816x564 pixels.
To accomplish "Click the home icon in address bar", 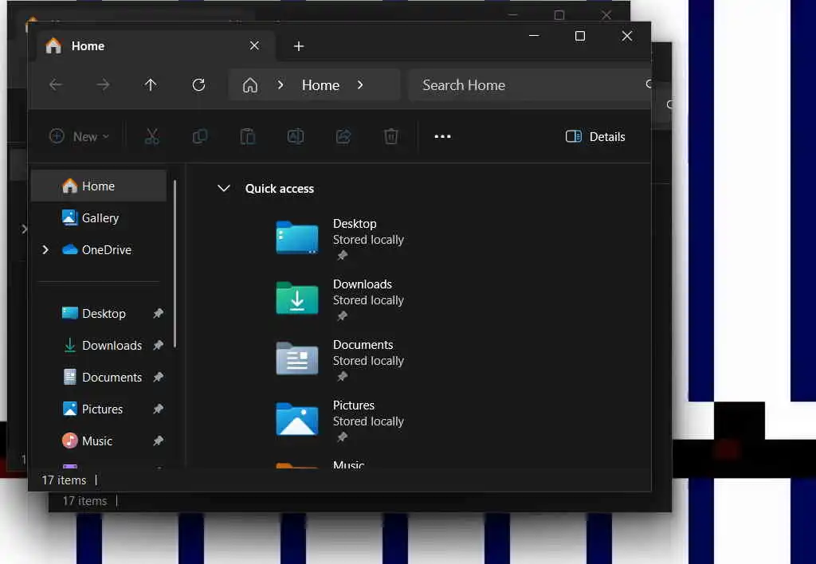I will point(249,84).
